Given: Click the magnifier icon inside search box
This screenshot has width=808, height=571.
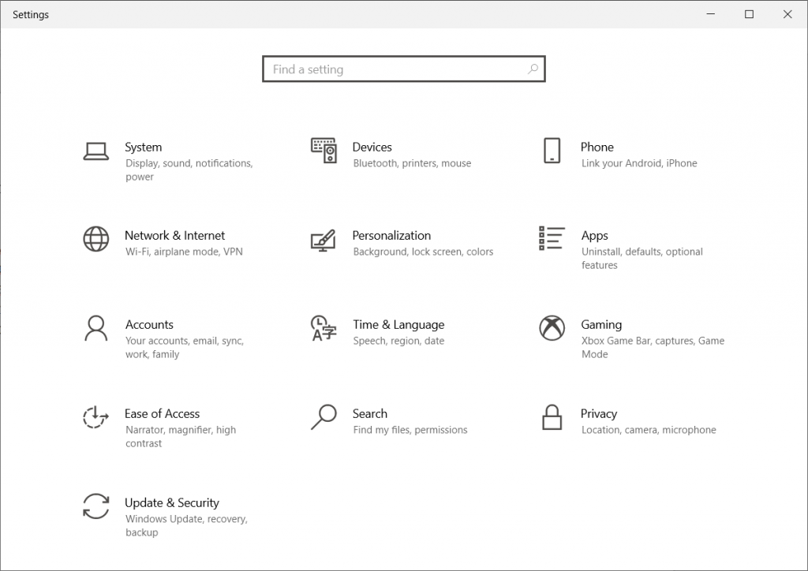Looking at the screenshot, I should tap(533, 69).
